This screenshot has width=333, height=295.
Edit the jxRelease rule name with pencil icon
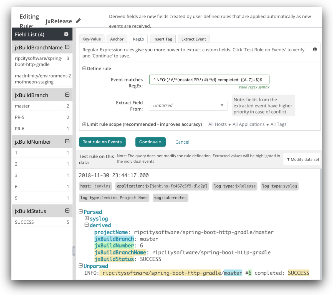click(x=78, y=21)
